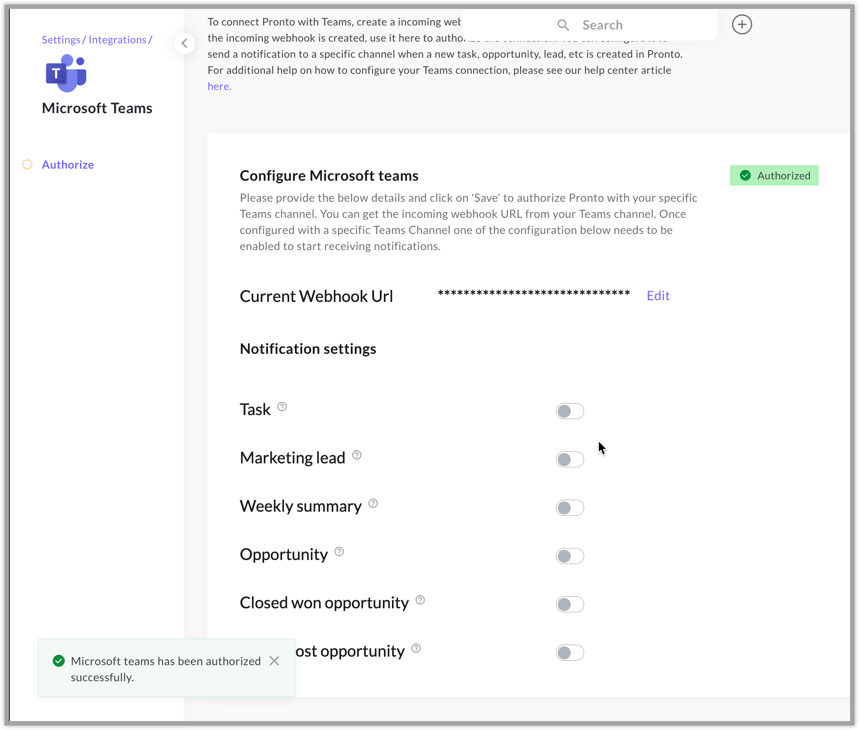Enable the Marketing lead notification toggle
The image size is (859, 730).
(570, 459)
